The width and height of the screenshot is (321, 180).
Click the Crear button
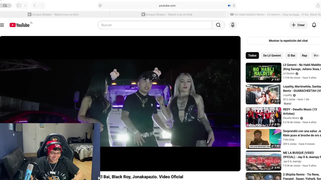[298, 25]
